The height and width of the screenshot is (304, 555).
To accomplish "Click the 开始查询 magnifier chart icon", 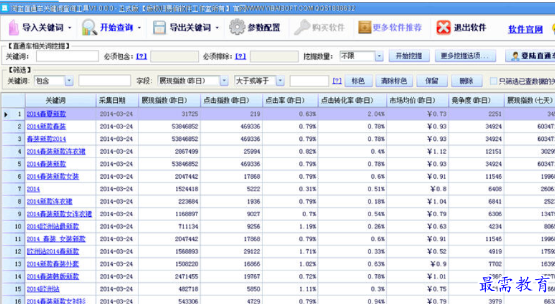I will [x=89, y=27].
